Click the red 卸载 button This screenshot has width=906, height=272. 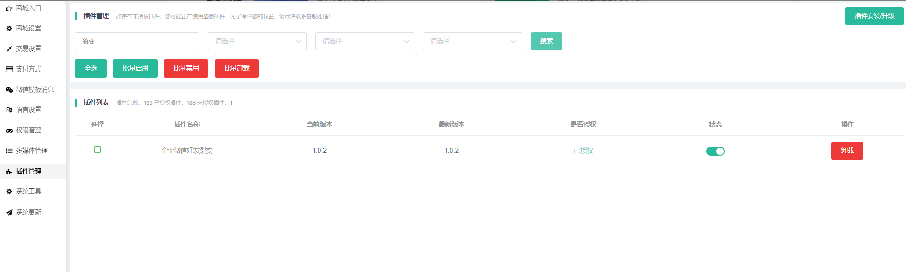(x=847, y=151)
